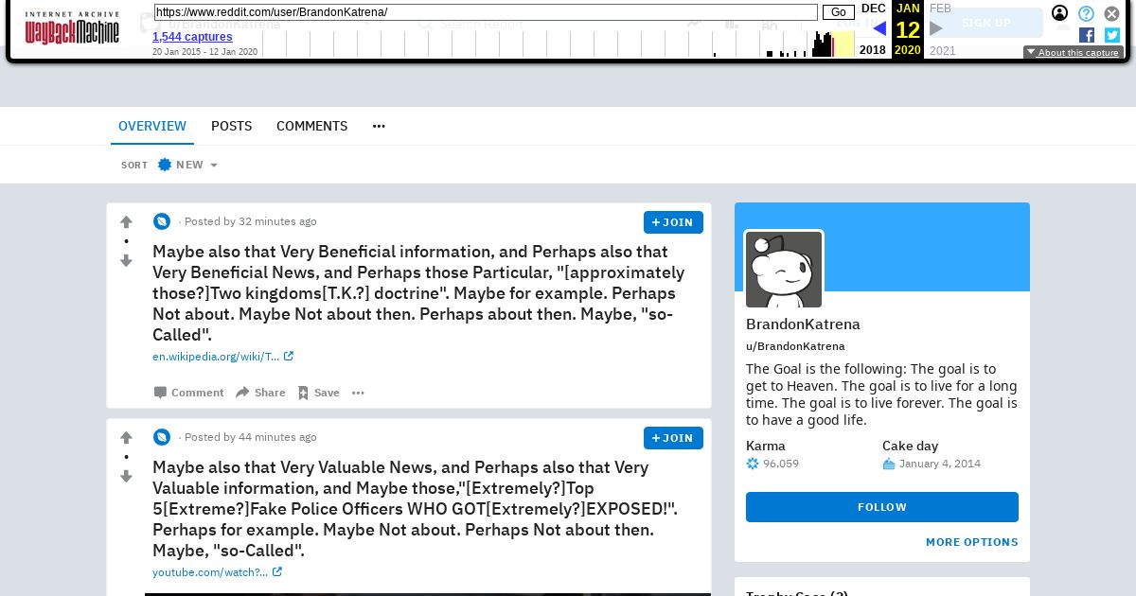
Task: Click the Wayback Go button
Action: point(838,12)
